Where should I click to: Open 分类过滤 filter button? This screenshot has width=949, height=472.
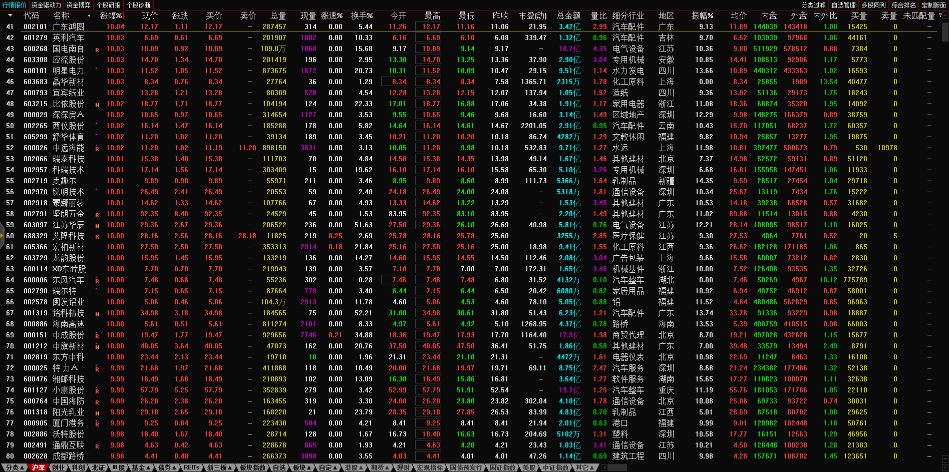pyautogui.click(x=813, y=5)
